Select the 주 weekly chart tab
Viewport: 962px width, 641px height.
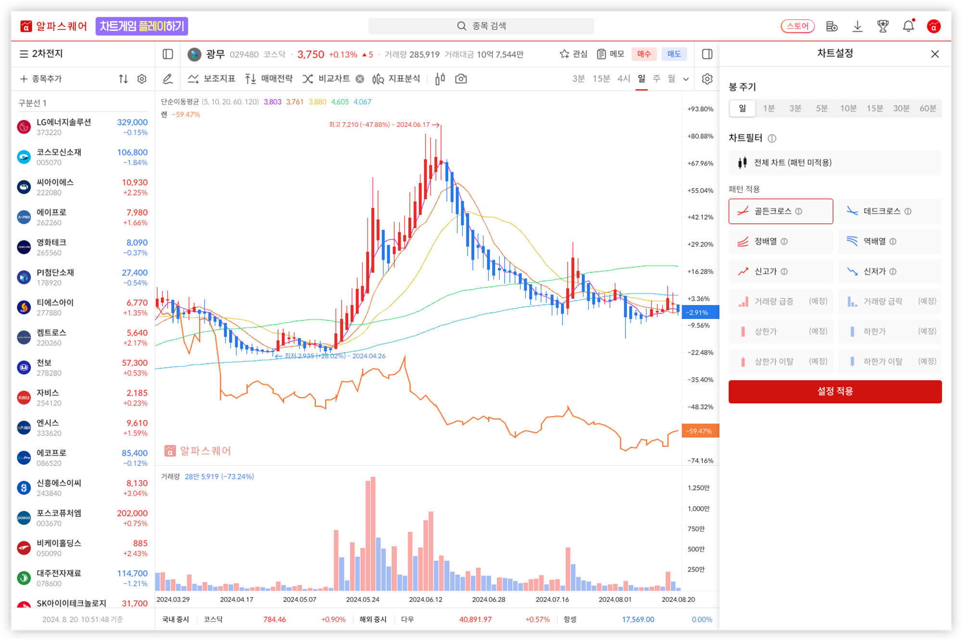[657, 79]
